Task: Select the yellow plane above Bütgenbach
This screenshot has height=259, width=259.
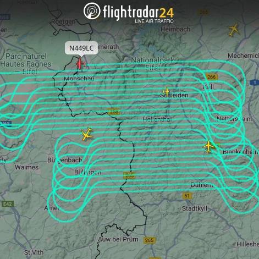Action: point(86,134)
